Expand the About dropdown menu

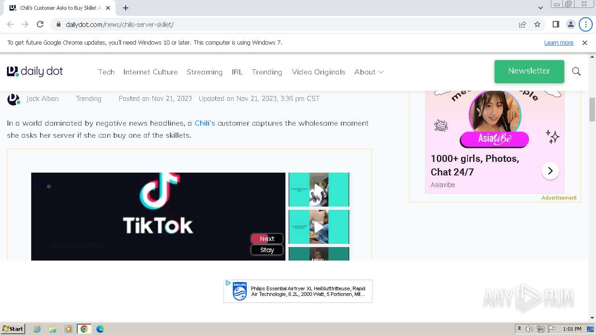point(369,72)
